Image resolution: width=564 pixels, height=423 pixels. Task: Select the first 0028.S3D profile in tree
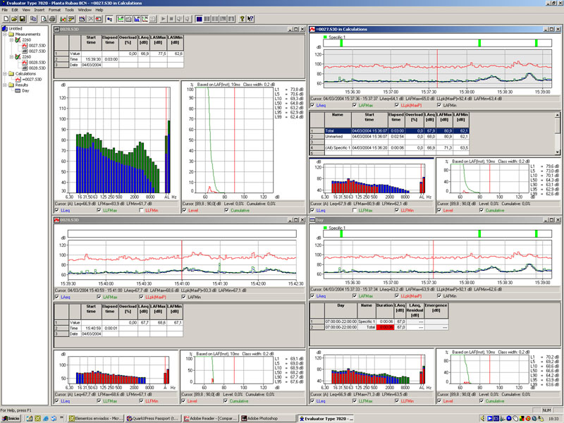(34, 62)
